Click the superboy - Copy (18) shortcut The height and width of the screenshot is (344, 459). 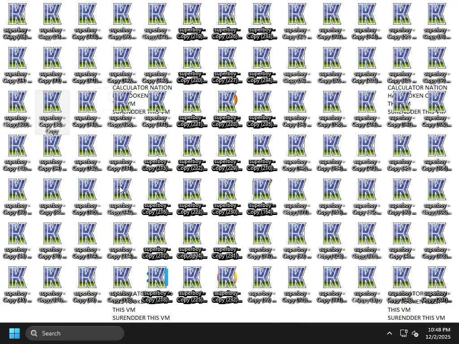coord(402,65)
